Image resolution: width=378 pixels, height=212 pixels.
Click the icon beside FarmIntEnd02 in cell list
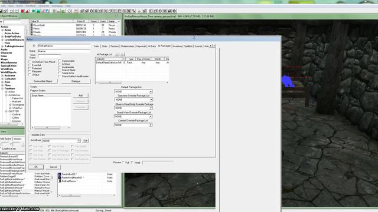[x=60, y=174]
